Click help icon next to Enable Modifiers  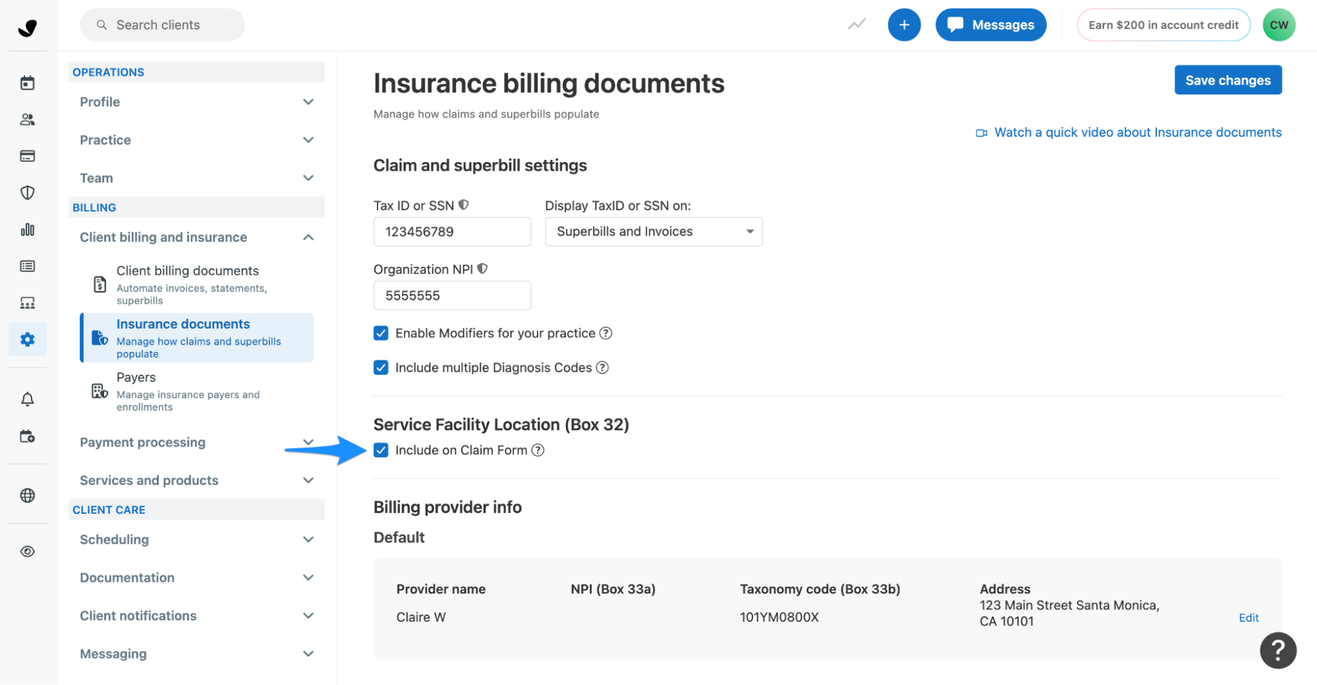point(605,333)
